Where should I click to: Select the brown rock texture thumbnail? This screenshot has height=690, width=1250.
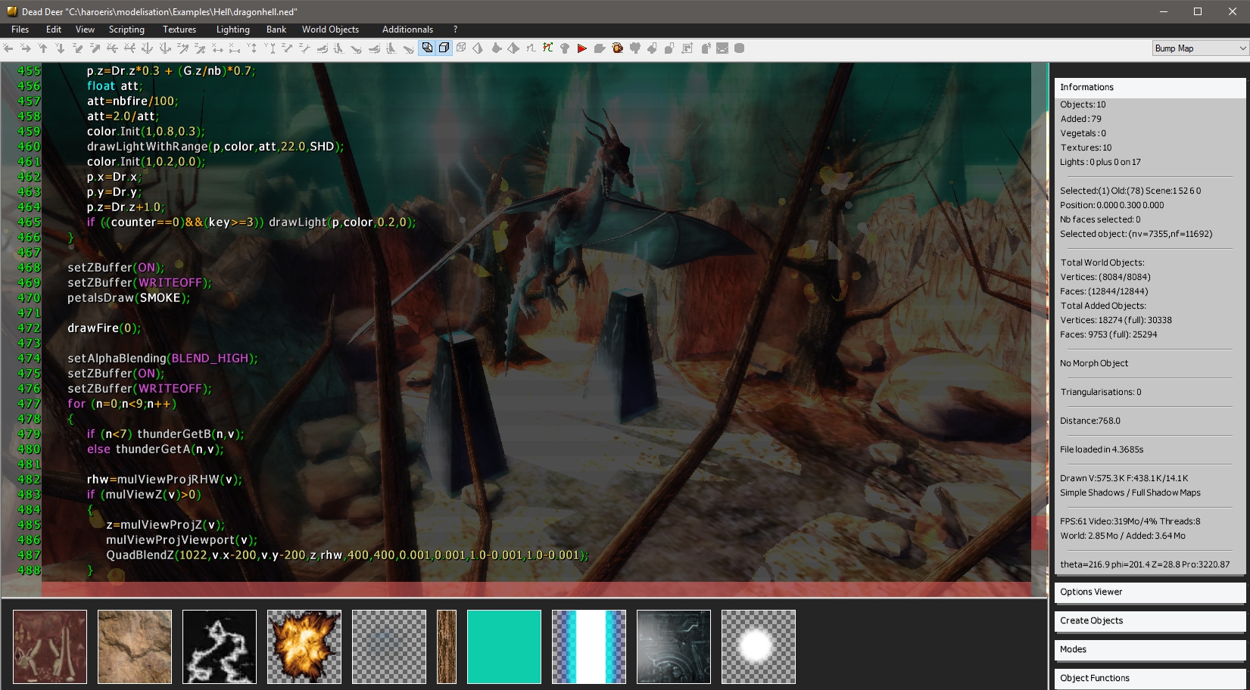coord(135,647)
